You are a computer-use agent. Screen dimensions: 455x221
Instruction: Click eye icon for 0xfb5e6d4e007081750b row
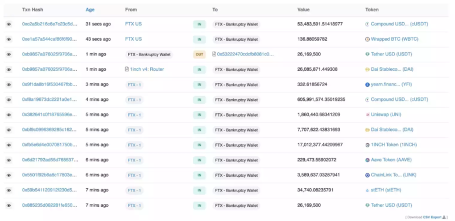pos(9,145)
